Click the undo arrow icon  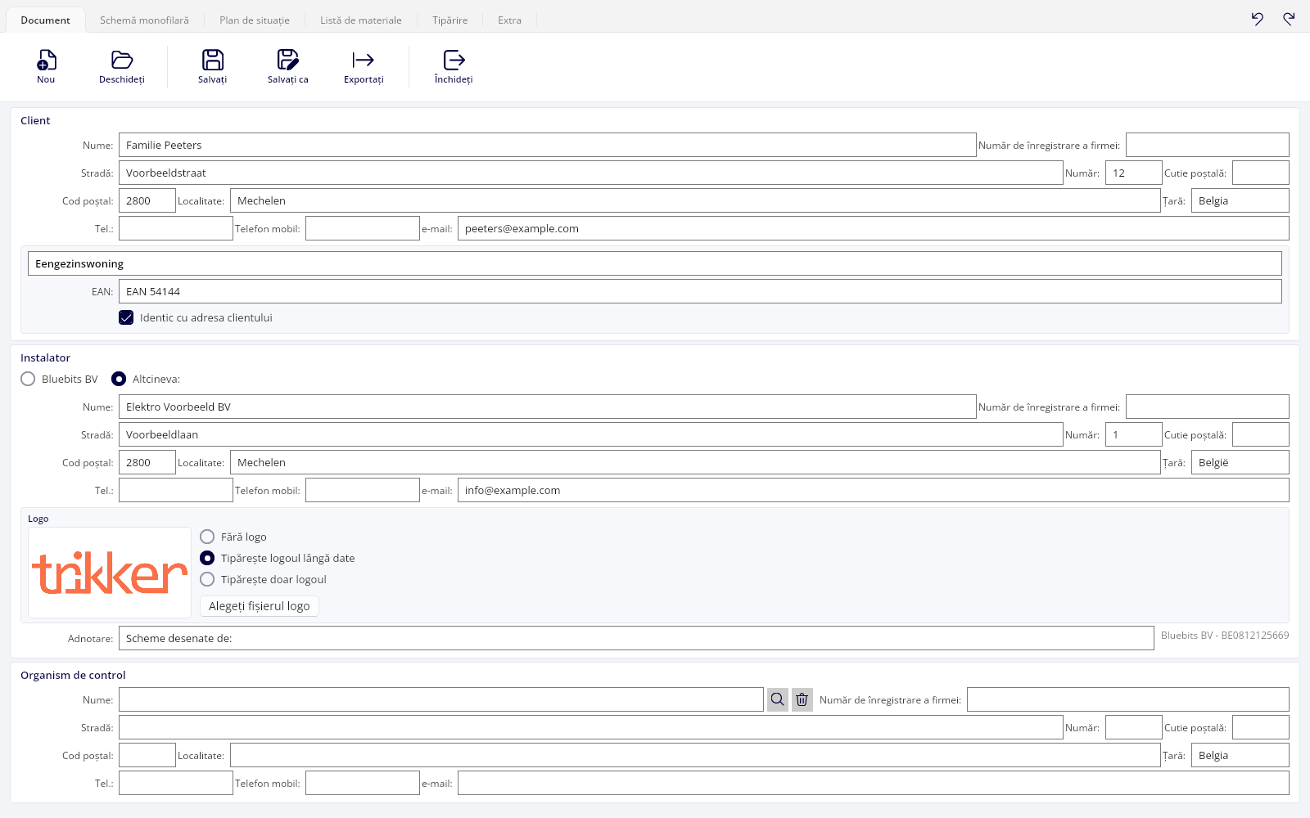point(1258,19)
